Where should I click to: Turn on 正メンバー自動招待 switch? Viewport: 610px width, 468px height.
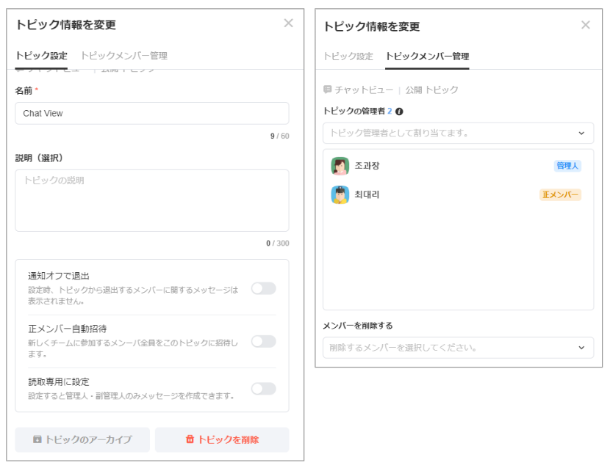tap(263, 341)
